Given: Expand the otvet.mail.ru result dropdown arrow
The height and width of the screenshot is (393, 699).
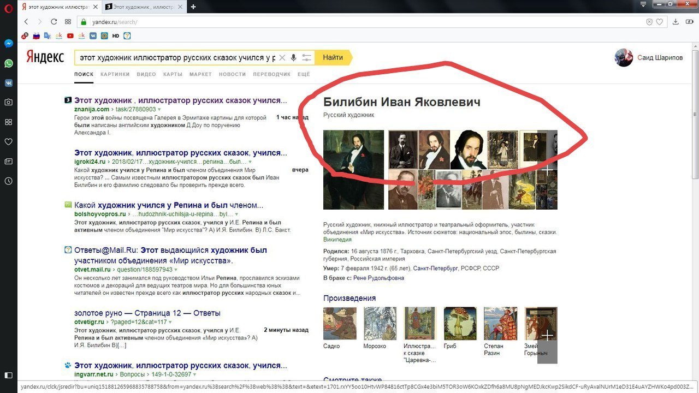Looking at the screenshot, I should pos(176,270).
